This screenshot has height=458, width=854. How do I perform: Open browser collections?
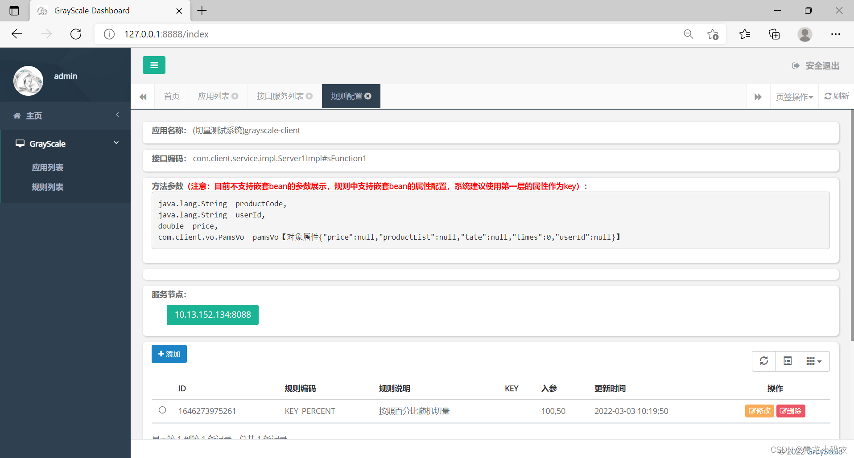[x=775, y=34]
